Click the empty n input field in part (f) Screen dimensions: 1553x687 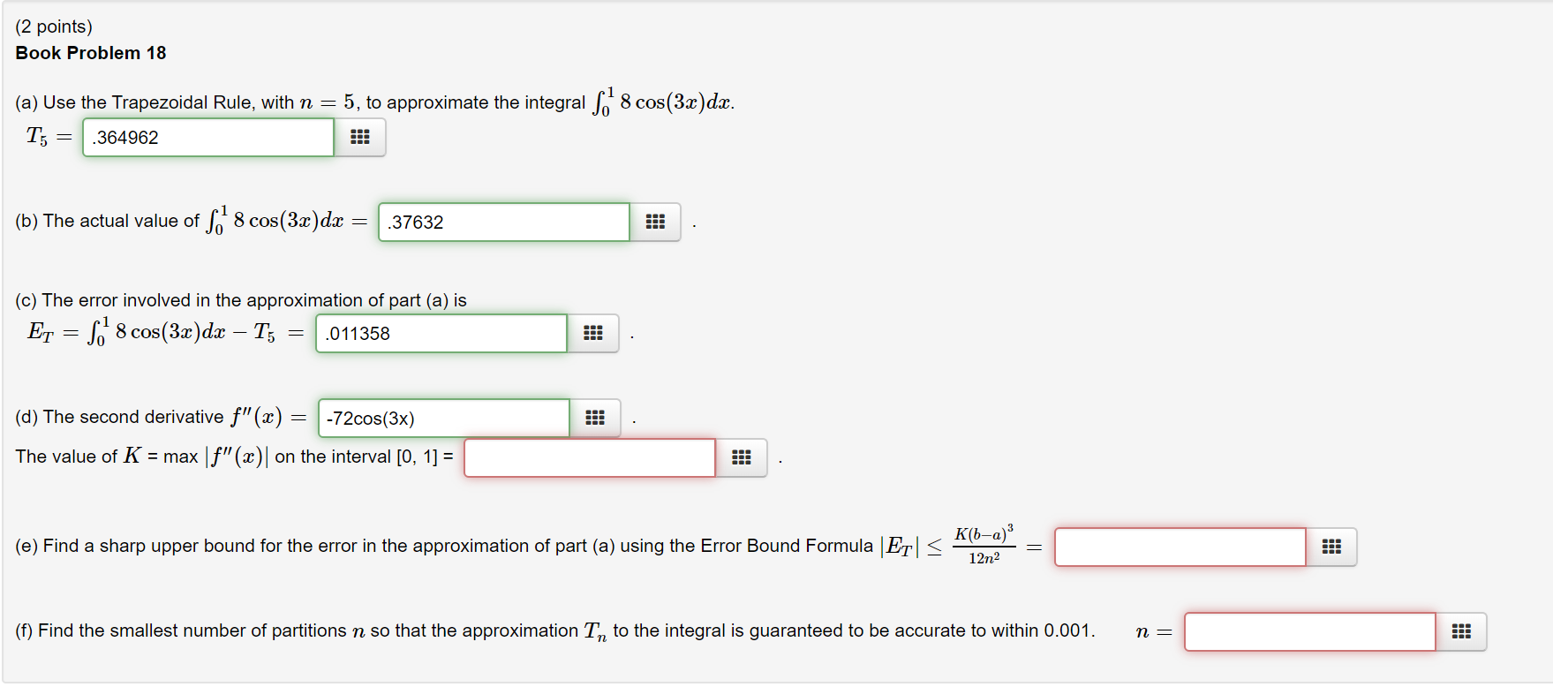tap(1309, 630)
